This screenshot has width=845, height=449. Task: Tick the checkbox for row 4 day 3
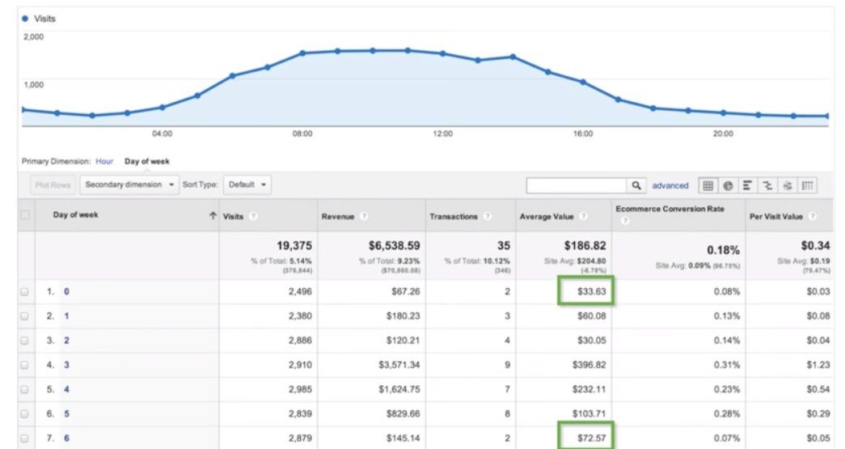point(25,365)
